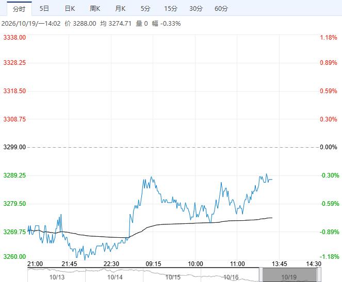The image size is (342, 282).
Task: Click the 21:45 time axis label
Action: click(69, 264)
